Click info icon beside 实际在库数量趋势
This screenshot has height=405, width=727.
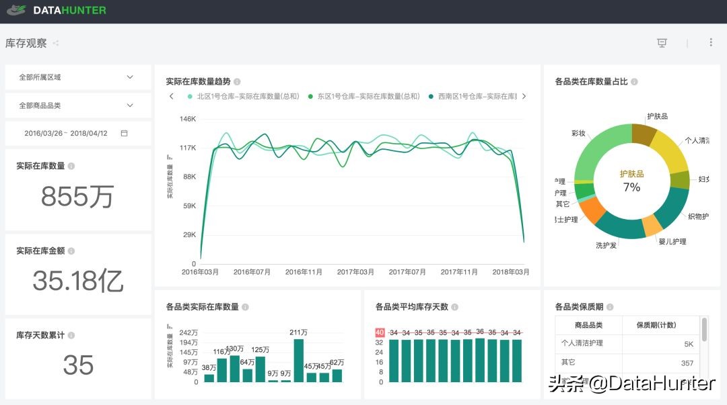pos(237,81)
